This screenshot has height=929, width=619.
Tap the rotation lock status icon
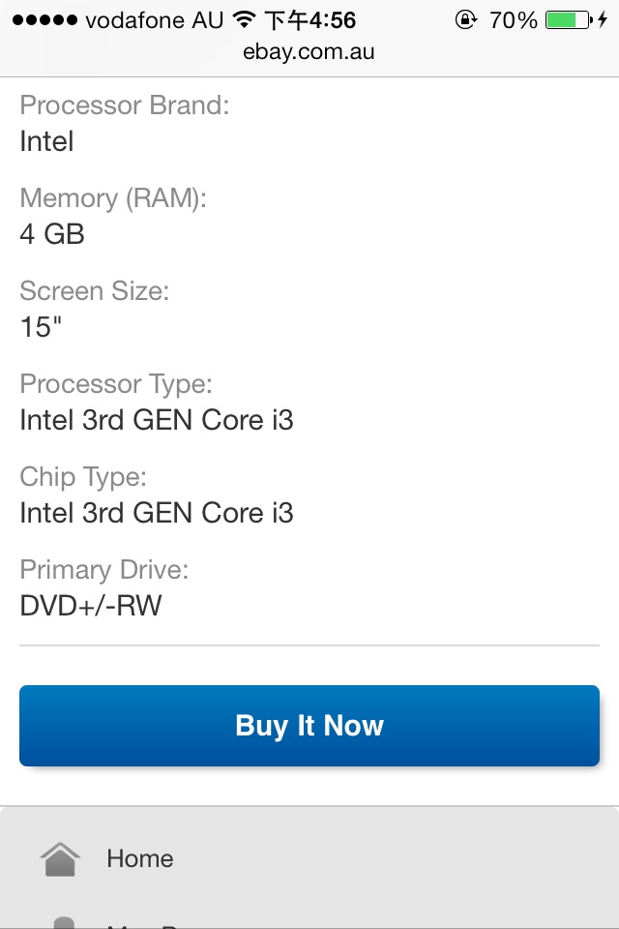click(x=466, y=20)
